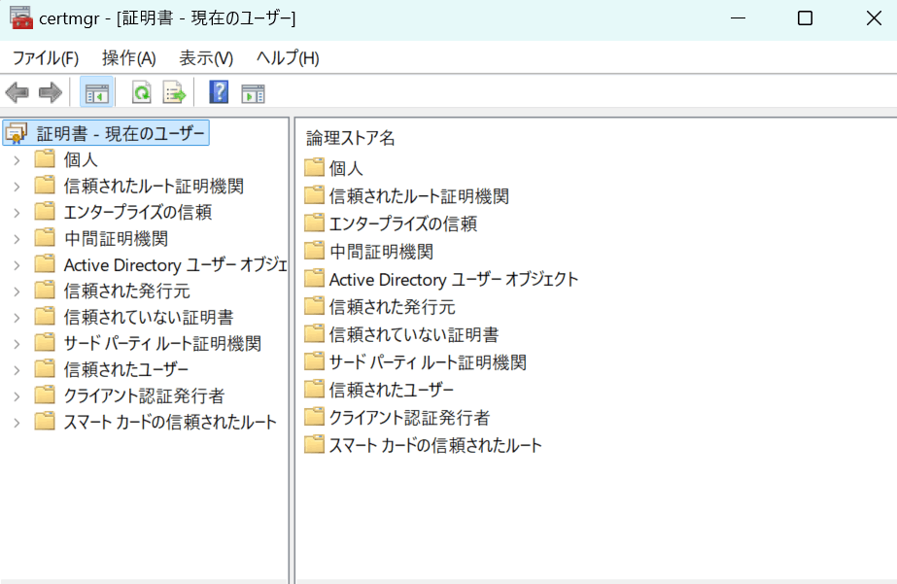The image size is (897, 584).
Task: Click the サード パーティ ルート証明機関 folder icon in list
Action: coord(314,361)
